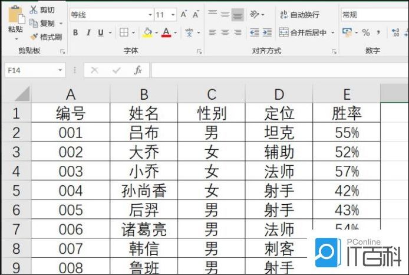This screenshot has height=275, width=409.
Task: Open the Paste options dropdown arrow
Action: [17, 39]
